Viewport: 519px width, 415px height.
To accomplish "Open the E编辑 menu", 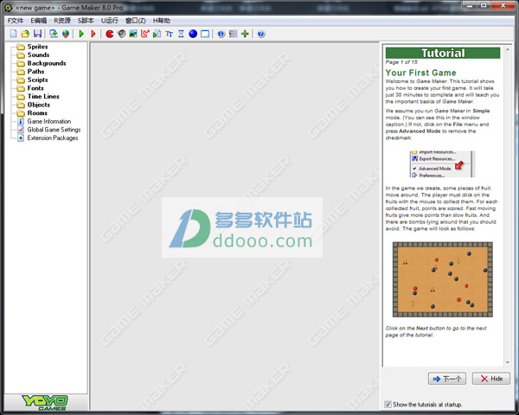I will (38, 21).
